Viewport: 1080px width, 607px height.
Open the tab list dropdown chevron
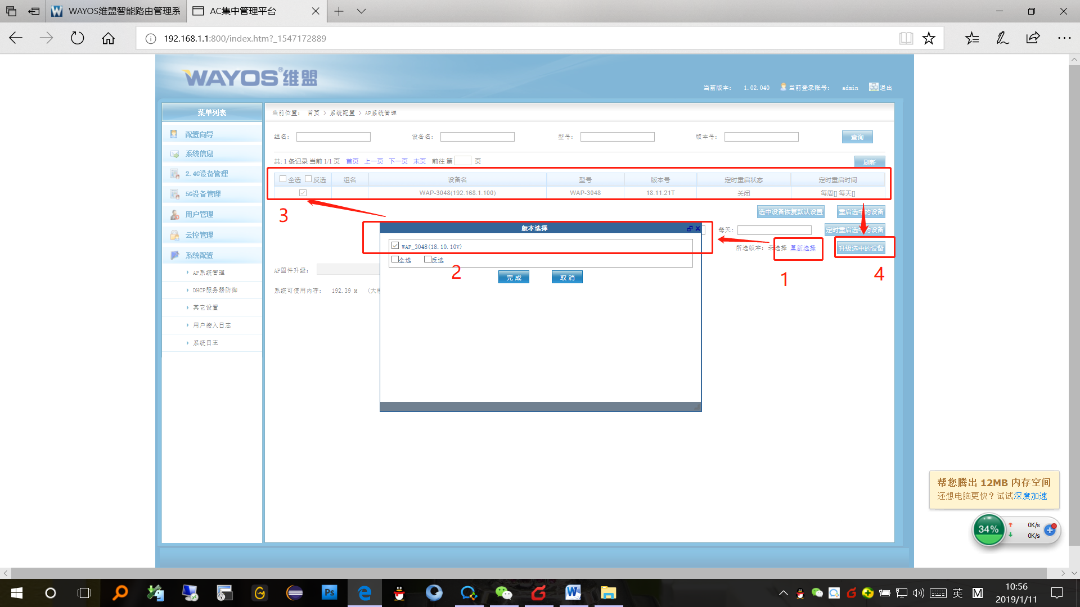(361, 11)
